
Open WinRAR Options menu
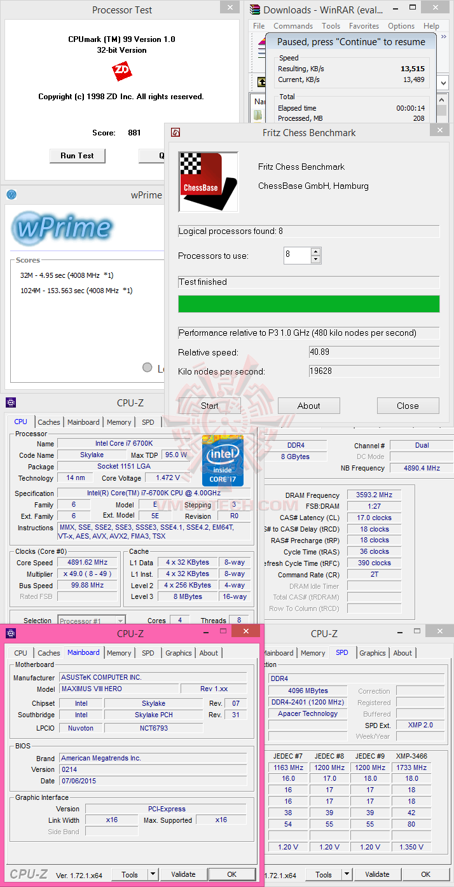pyautogui.click(x=401, y=26)
